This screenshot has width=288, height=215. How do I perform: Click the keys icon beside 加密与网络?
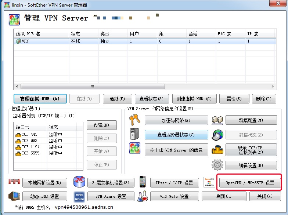[x=135, y=120]
